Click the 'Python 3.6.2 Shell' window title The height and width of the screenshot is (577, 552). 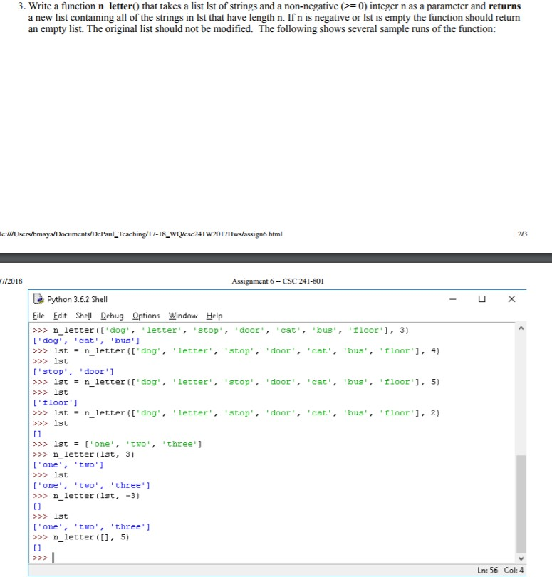[x=77, y=299]
